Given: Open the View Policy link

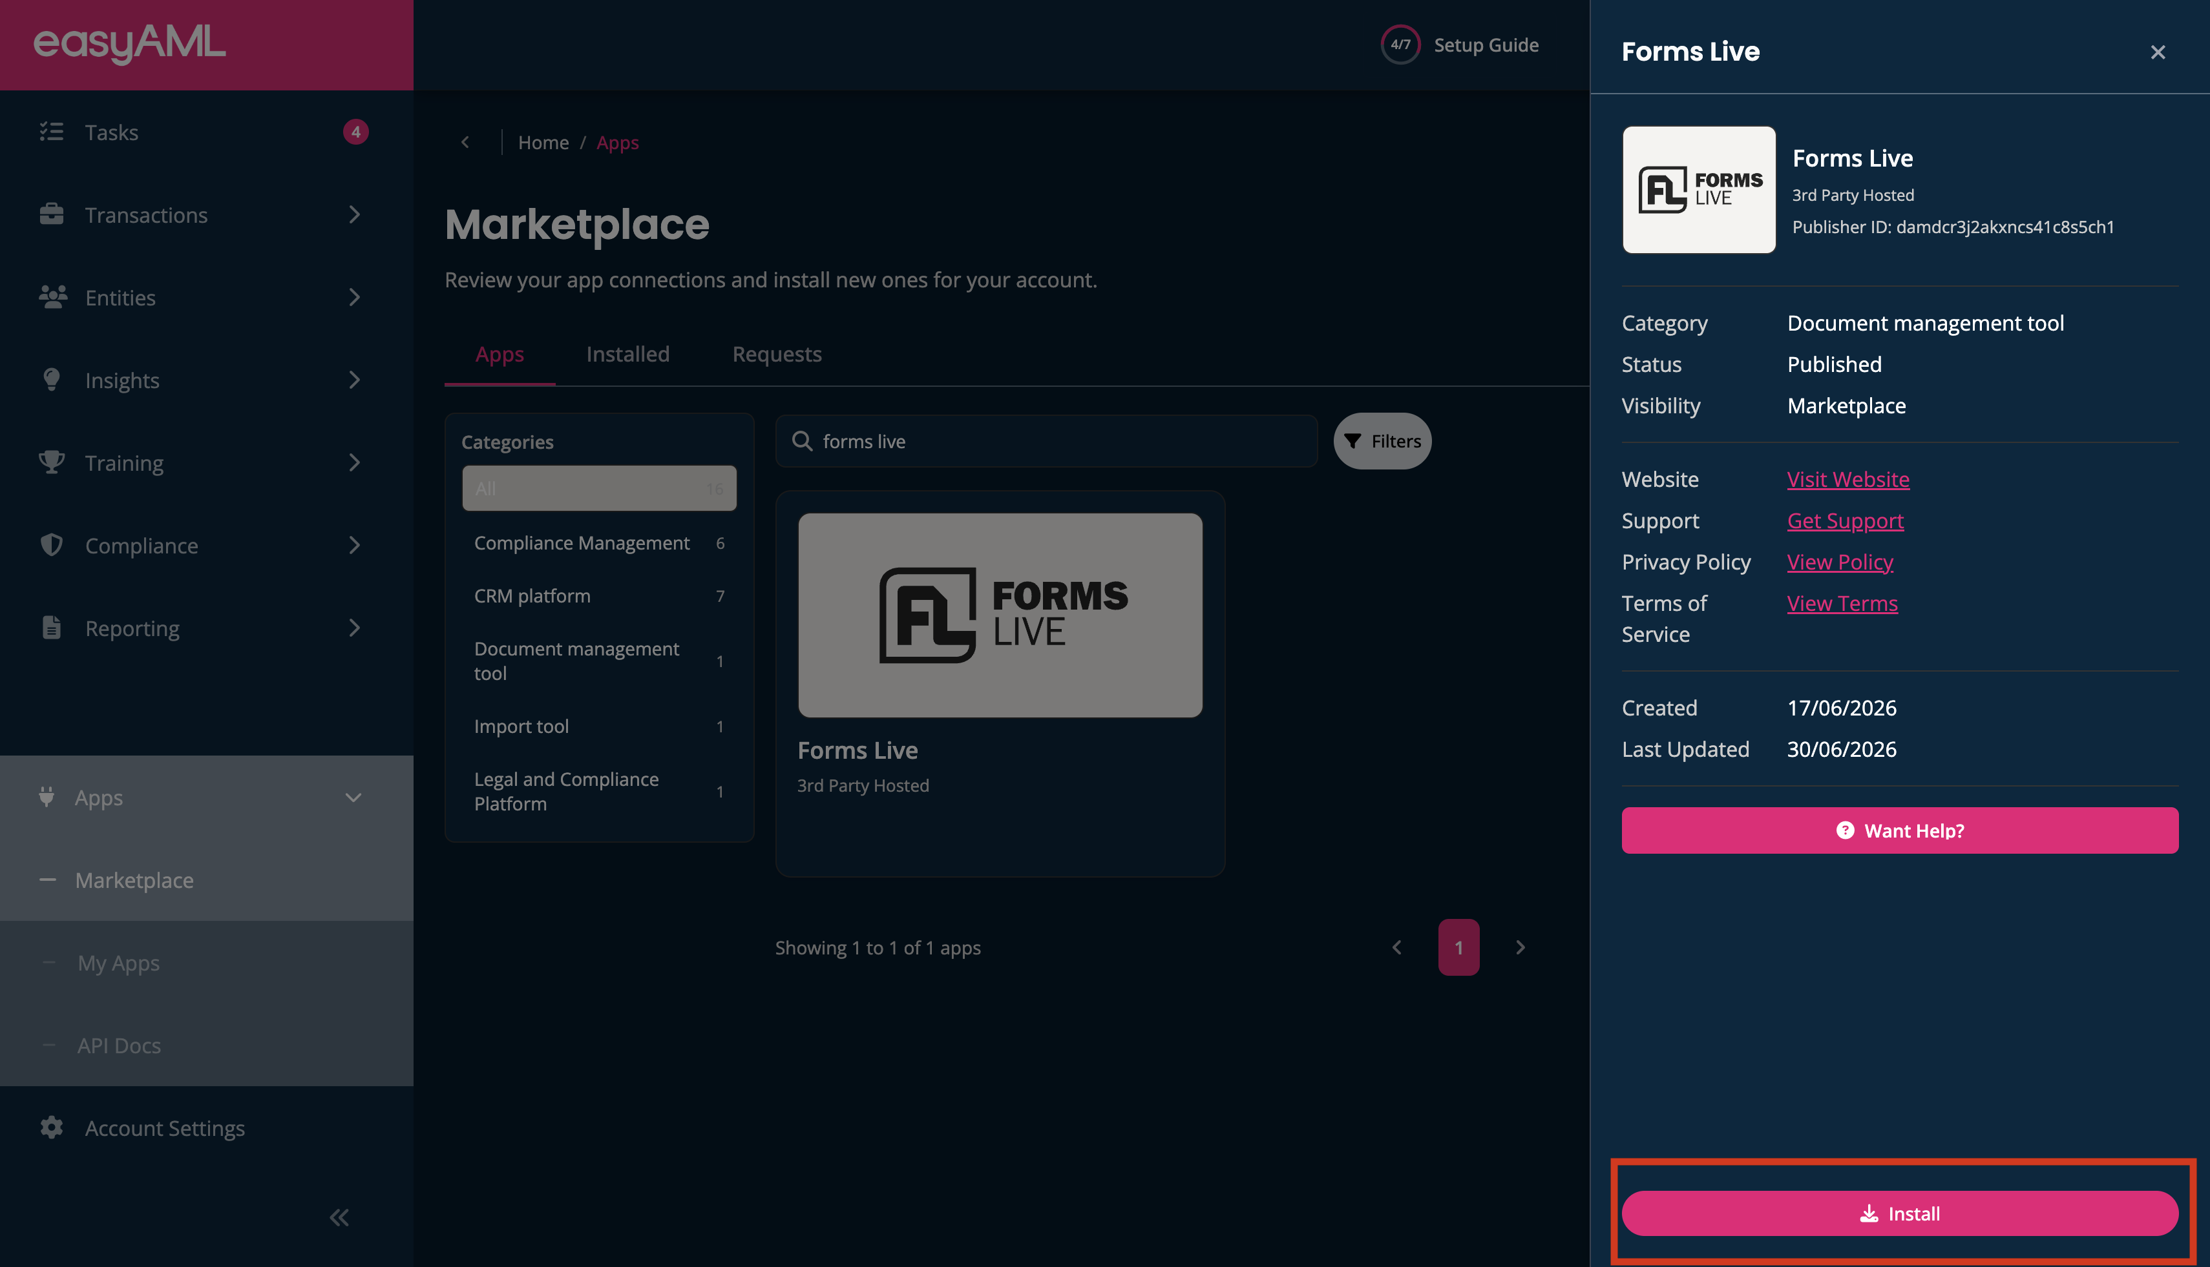Looking at the screenshot, I should coord(1840,561).
